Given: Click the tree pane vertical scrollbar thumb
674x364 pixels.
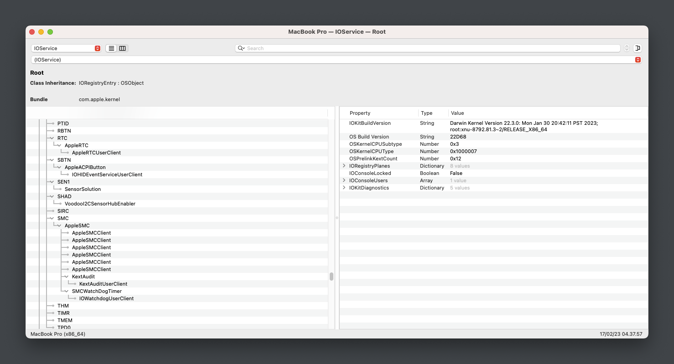Looking at the screenshot, I should coord(332,277).
